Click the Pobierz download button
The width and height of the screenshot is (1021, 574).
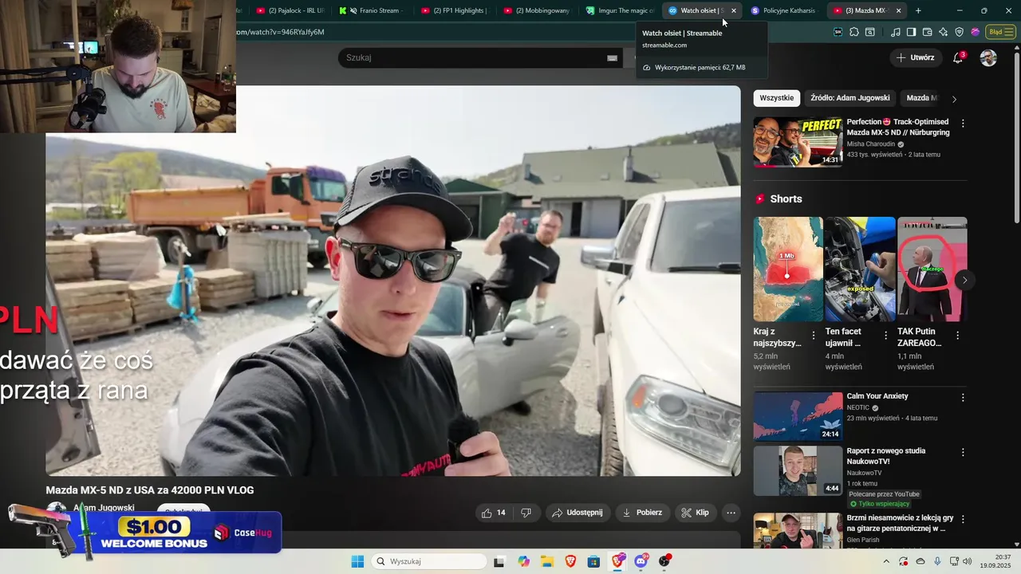[x=643, y=513]
